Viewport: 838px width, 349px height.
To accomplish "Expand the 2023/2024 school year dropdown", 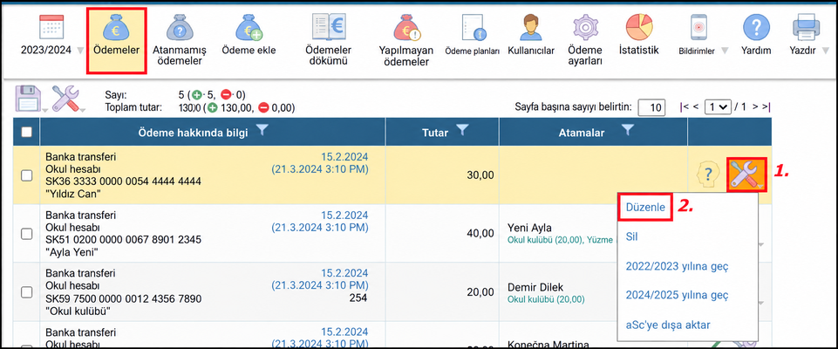I will tap(80, 51).
